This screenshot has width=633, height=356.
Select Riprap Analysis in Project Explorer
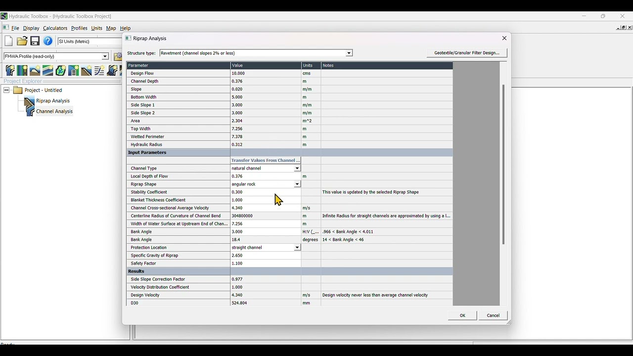click(53, 101)
